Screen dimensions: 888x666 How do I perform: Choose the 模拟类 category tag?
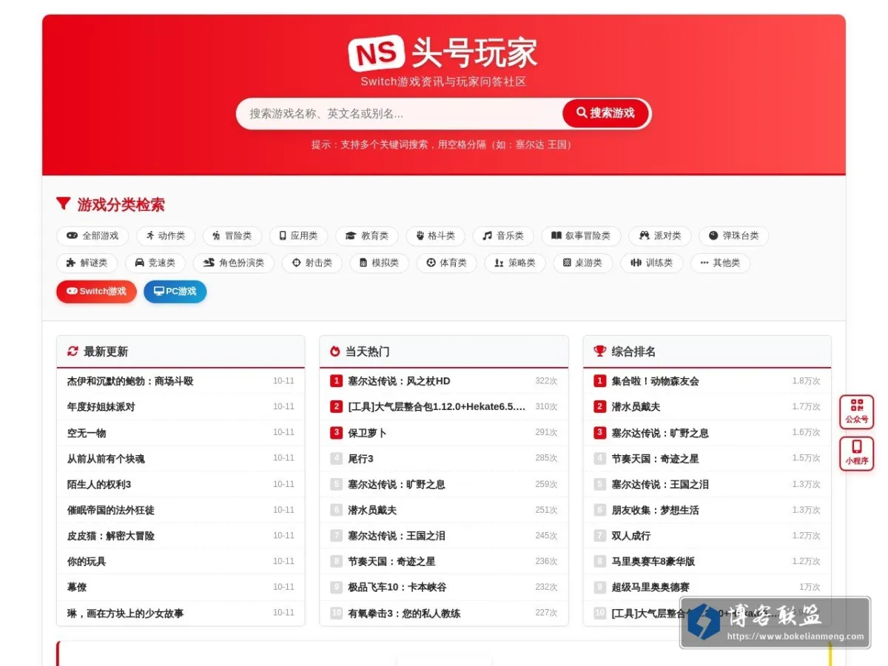(379, 263)
